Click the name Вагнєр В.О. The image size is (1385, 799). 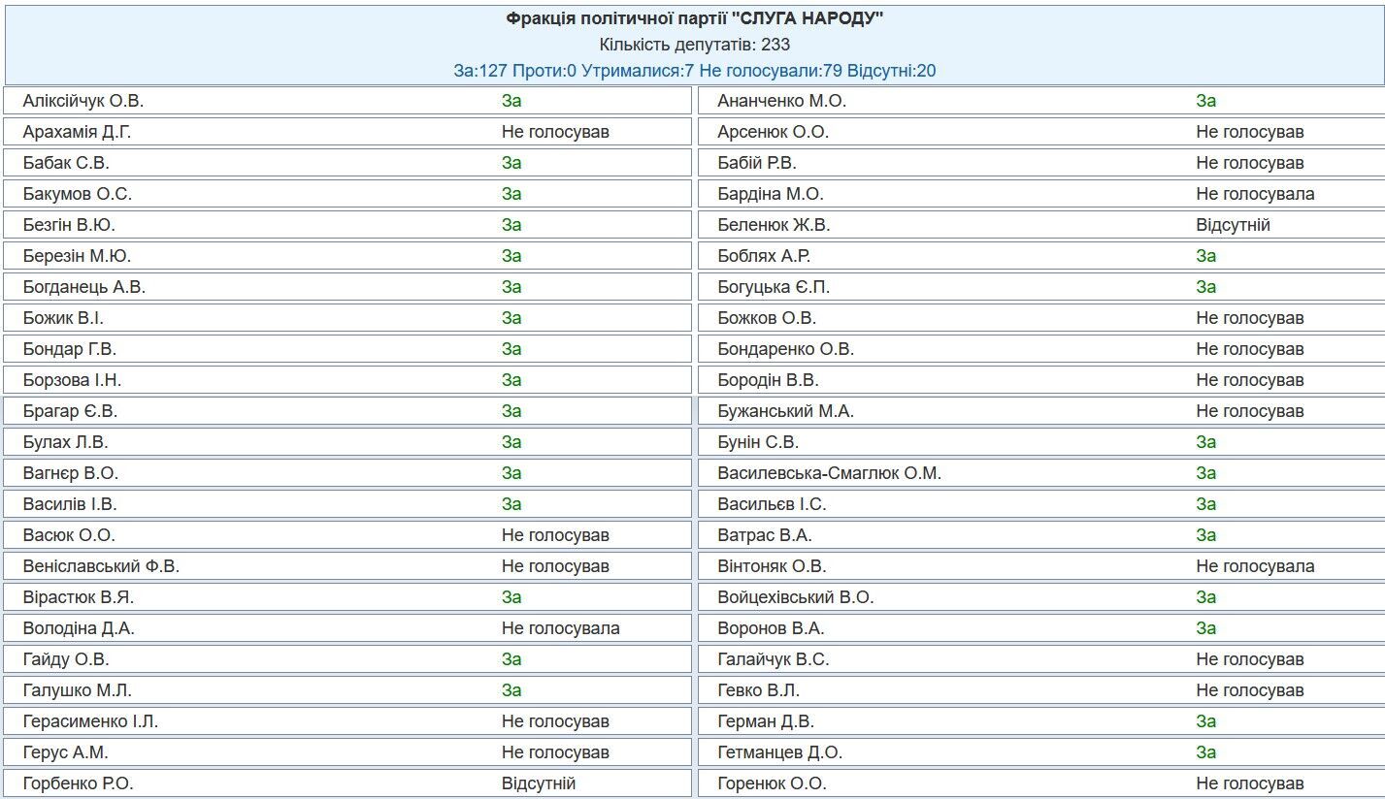click(x=71, y=473)
